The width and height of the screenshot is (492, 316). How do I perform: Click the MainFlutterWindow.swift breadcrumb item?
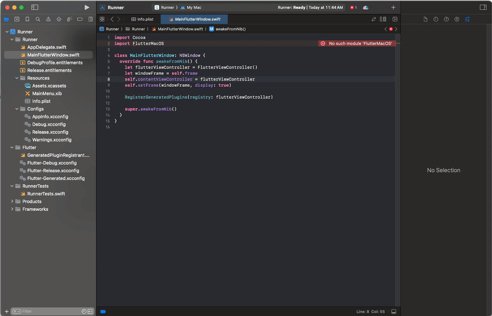click(177, 29)
